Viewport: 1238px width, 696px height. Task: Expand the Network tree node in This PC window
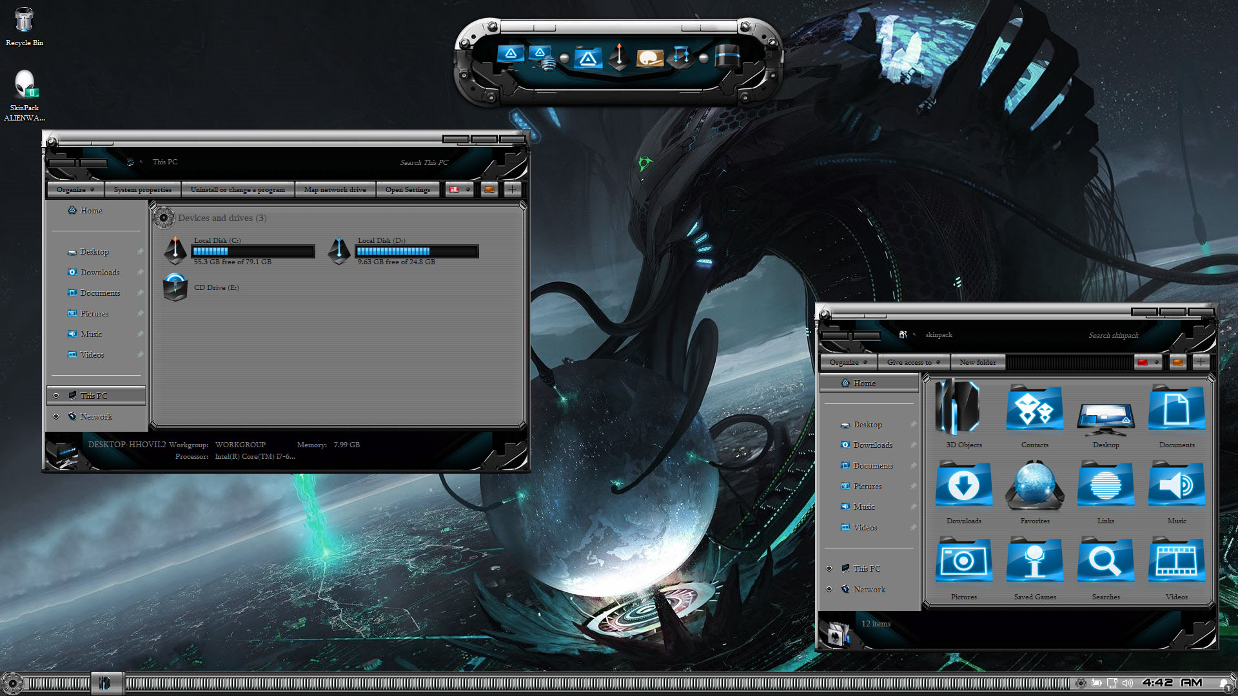(x=56, y=416)
